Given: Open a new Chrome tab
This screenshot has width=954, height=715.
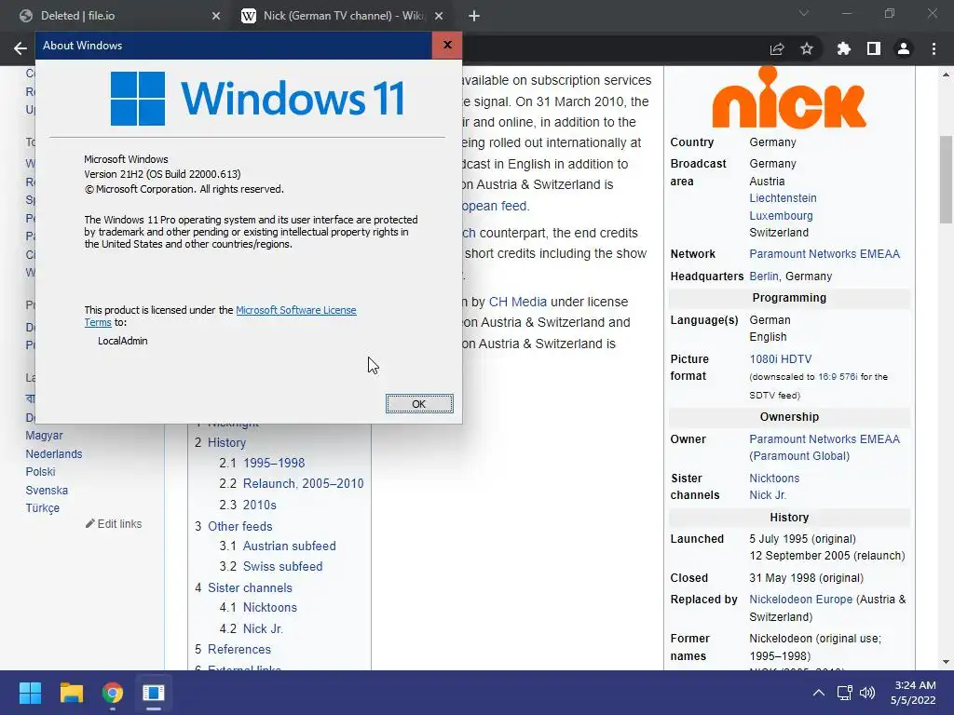Looking at the screenshot, I should [x=474, y=16].
